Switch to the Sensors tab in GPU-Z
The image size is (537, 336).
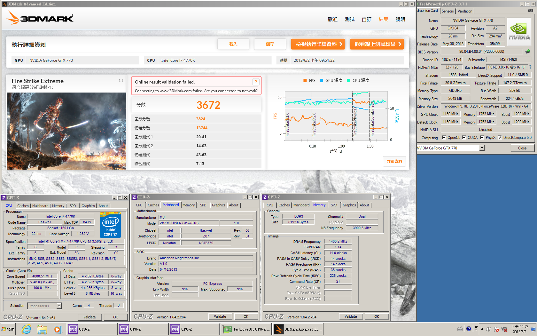tap(447, 11)
